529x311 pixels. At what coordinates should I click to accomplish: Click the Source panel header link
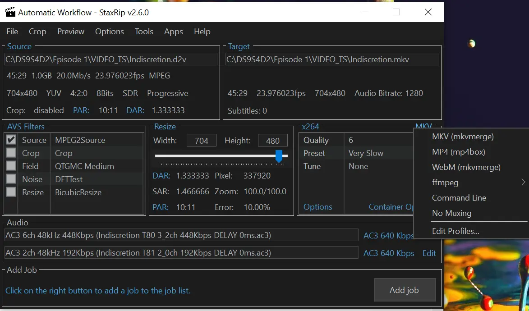[19, 46]
